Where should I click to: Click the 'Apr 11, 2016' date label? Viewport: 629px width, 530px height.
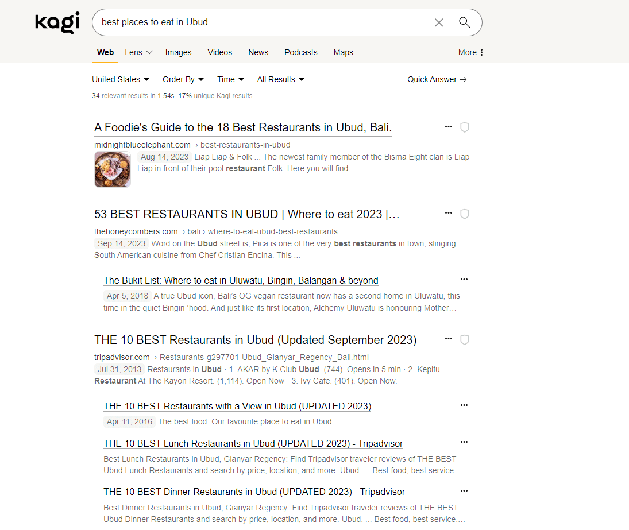pyautogui.click(x=130, y=421)
